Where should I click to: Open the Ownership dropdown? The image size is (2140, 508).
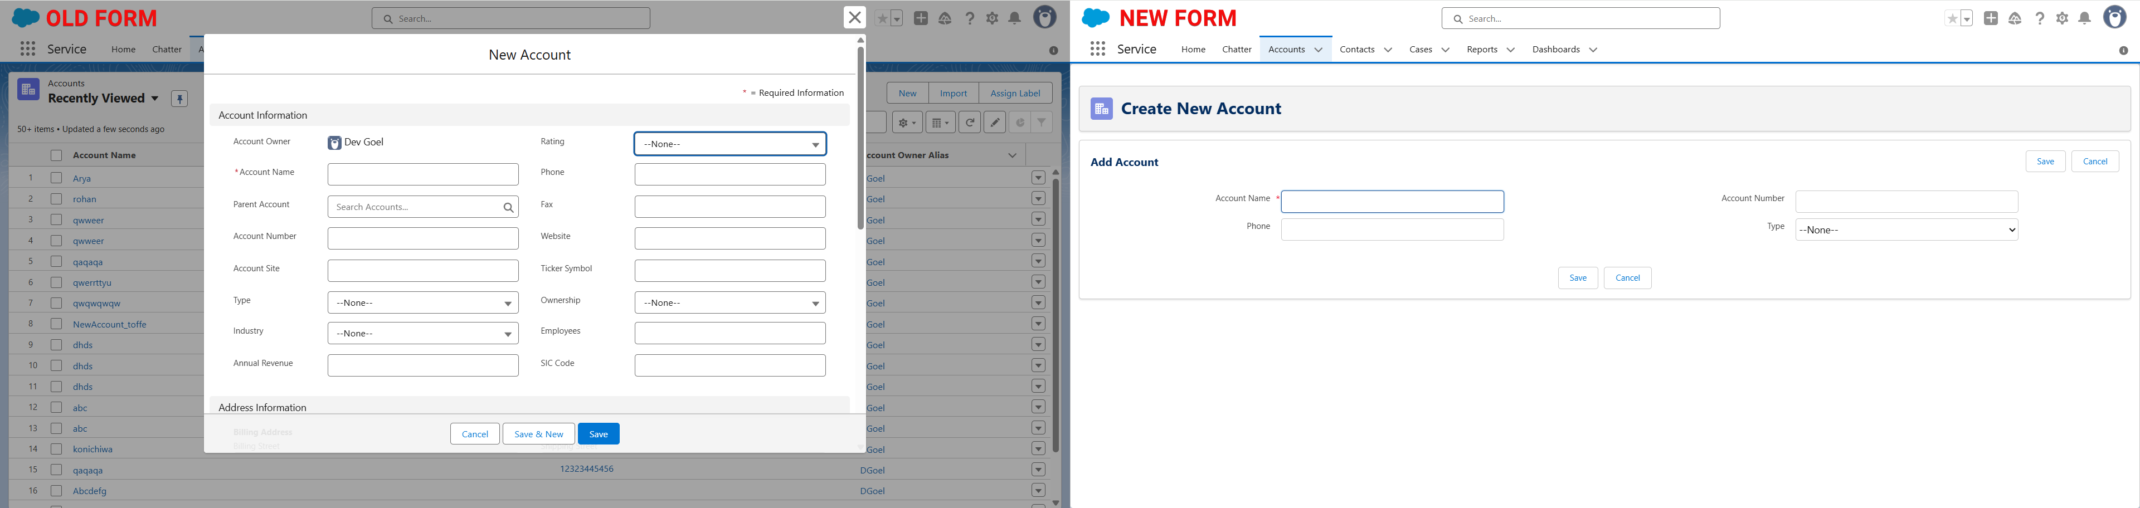(730, 303)
